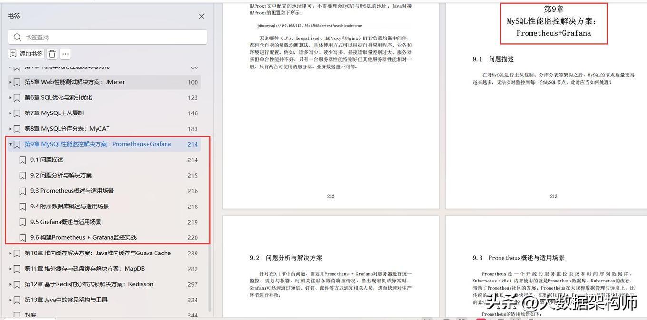Open the more options ellipsis button
Image resolution: width=647 pixels, height=320 pixels.
pyautogui.click(x=66, y=54)
